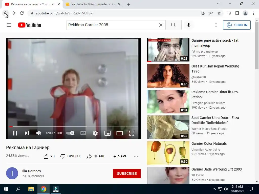Open Ilia Goranov channel avatar
The width and height of the screenshot is (259, 194).
tap(12, 173)
